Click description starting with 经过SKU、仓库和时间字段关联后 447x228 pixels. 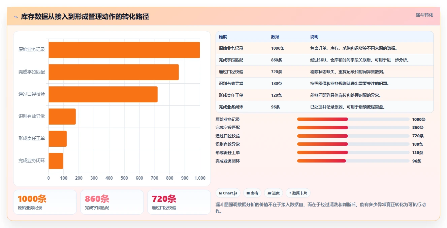click(360, 60)
